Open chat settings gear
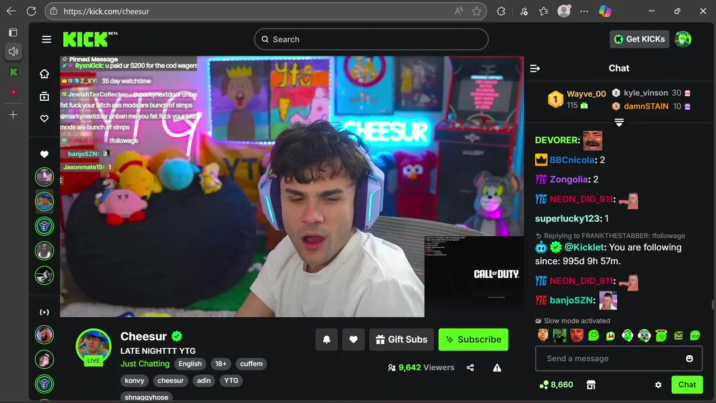This screenshot has height=403, width=716. pyautogui.click(x=658, y=385)
